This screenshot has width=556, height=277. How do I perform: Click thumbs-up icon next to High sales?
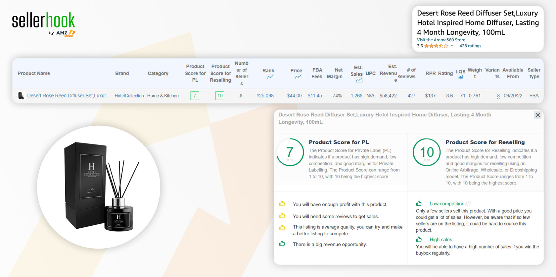(419, 239)
